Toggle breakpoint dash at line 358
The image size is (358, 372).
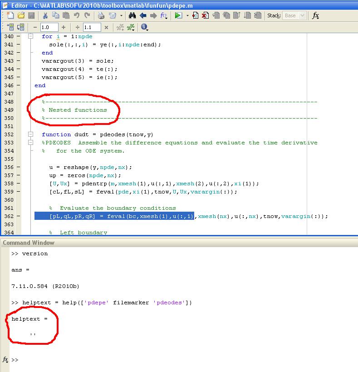[x=19, y=184]
